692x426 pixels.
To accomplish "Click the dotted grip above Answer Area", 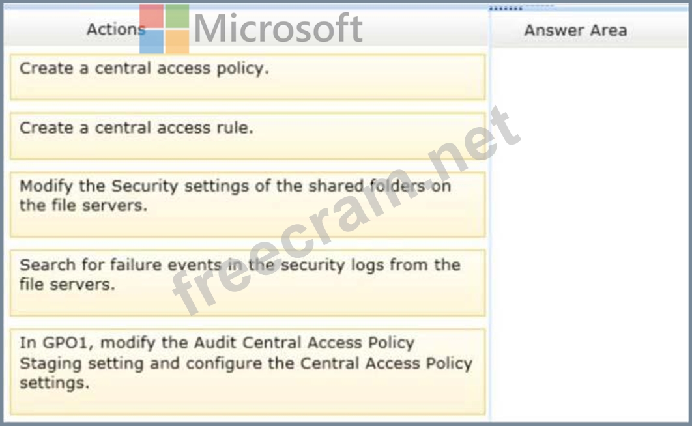I will (x=506, y=8).
